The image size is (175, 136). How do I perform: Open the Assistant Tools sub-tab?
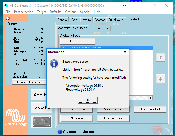(x=100, y=28)
